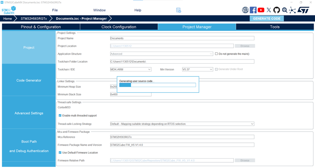Viewport: 315px width, 168px height.
Task: Click the Project Location field
Action: (172, 46)
